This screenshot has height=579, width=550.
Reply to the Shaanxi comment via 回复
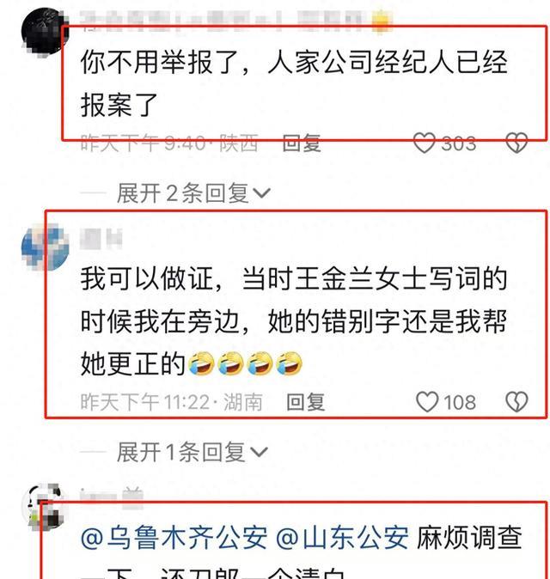pyautogui.click(x=302, y=143)
